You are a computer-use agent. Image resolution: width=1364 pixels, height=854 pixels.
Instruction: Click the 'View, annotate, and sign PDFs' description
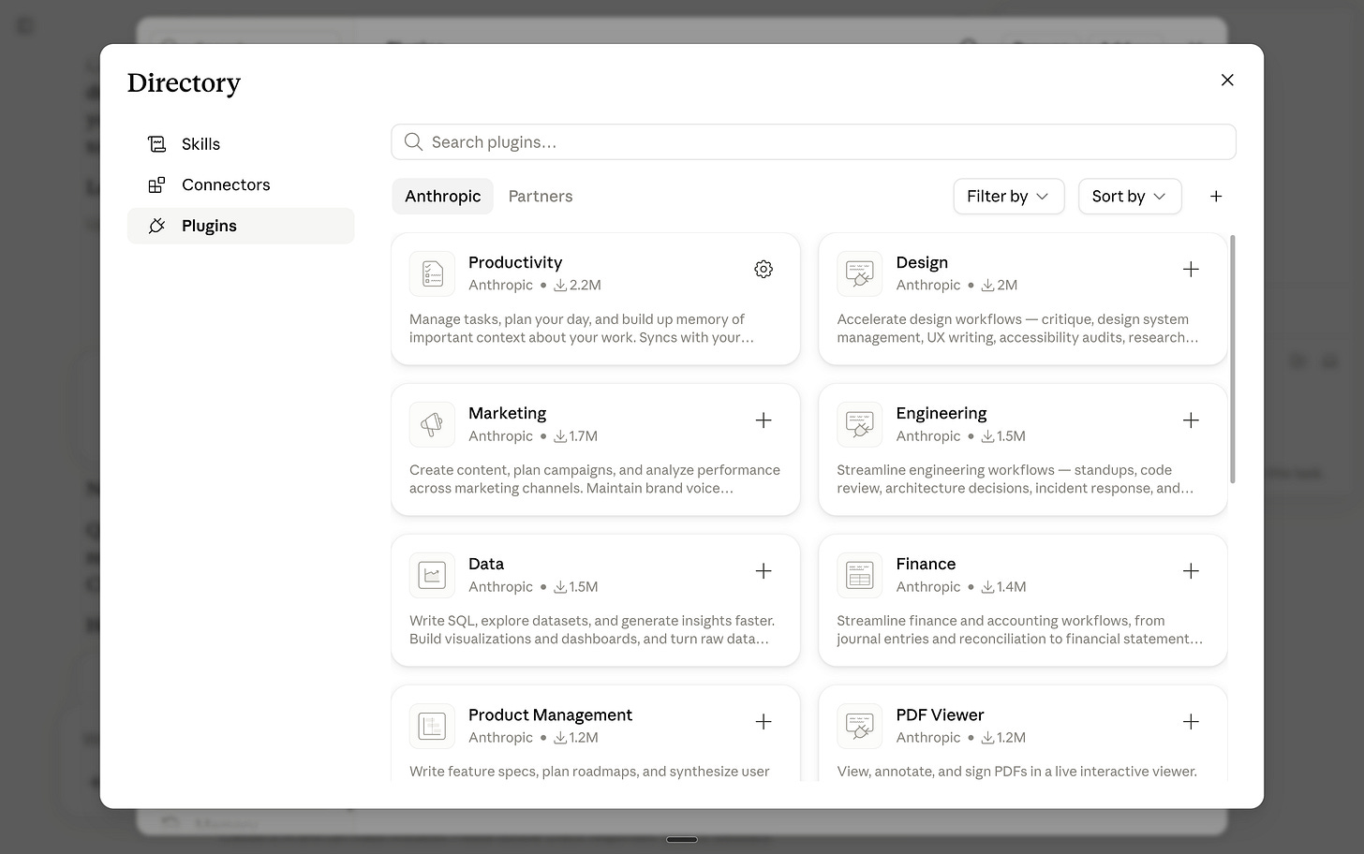[x=1017, y=772]
